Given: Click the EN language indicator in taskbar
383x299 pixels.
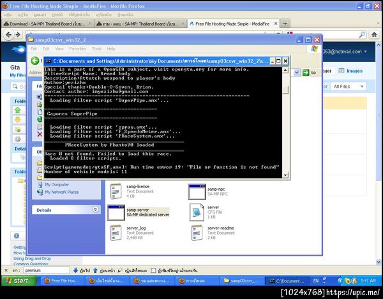Looking at the screenshot, I should click(316, 281).
